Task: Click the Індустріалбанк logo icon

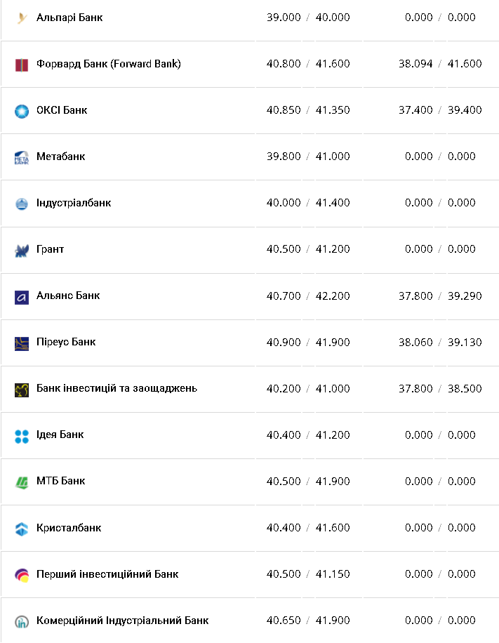Action: (x=22, y=204)
